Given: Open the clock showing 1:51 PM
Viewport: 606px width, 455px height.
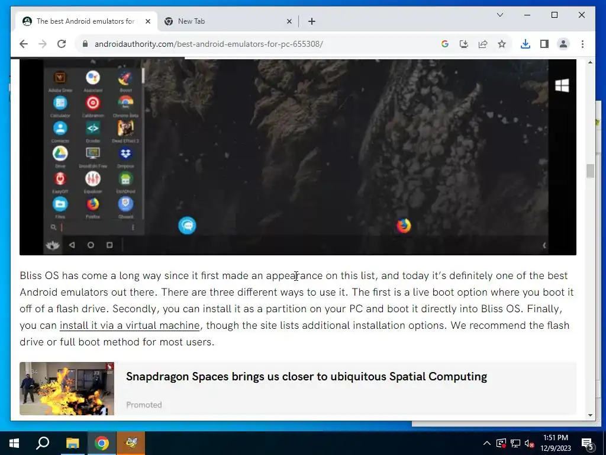Looking at the screenshot, I should 556,443.
